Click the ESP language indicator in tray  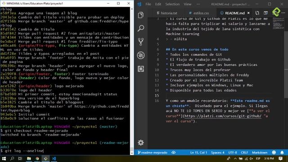[258, 158]
